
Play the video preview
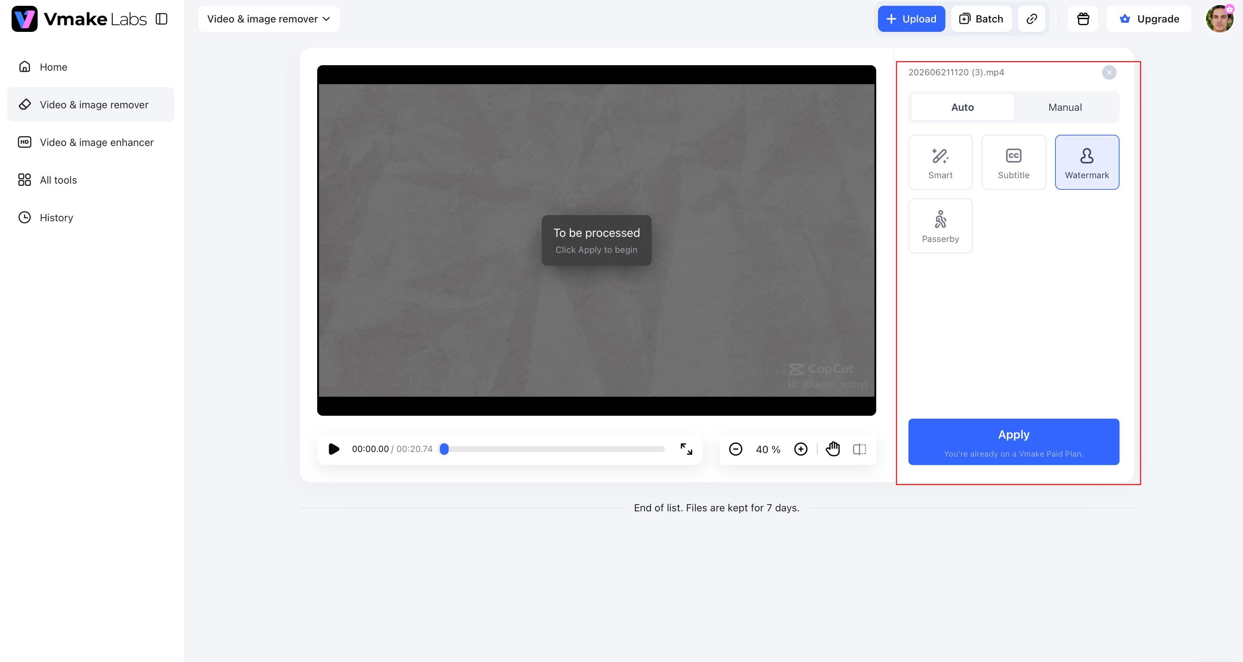[x=333, y=449]
